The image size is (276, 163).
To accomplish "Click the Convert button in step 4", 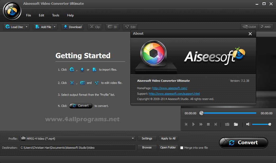I will pos(81,106).
